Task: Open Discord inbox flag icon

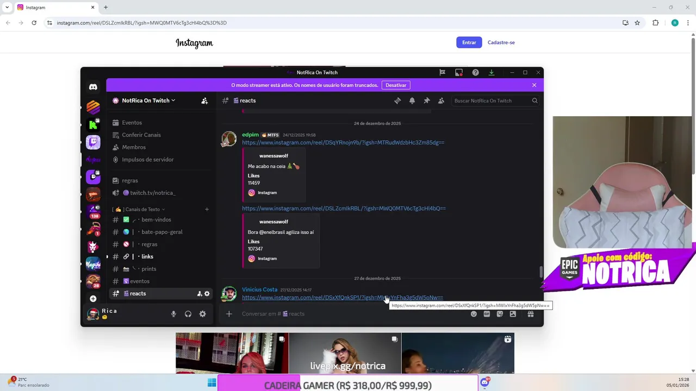Action: click(443, 72)
